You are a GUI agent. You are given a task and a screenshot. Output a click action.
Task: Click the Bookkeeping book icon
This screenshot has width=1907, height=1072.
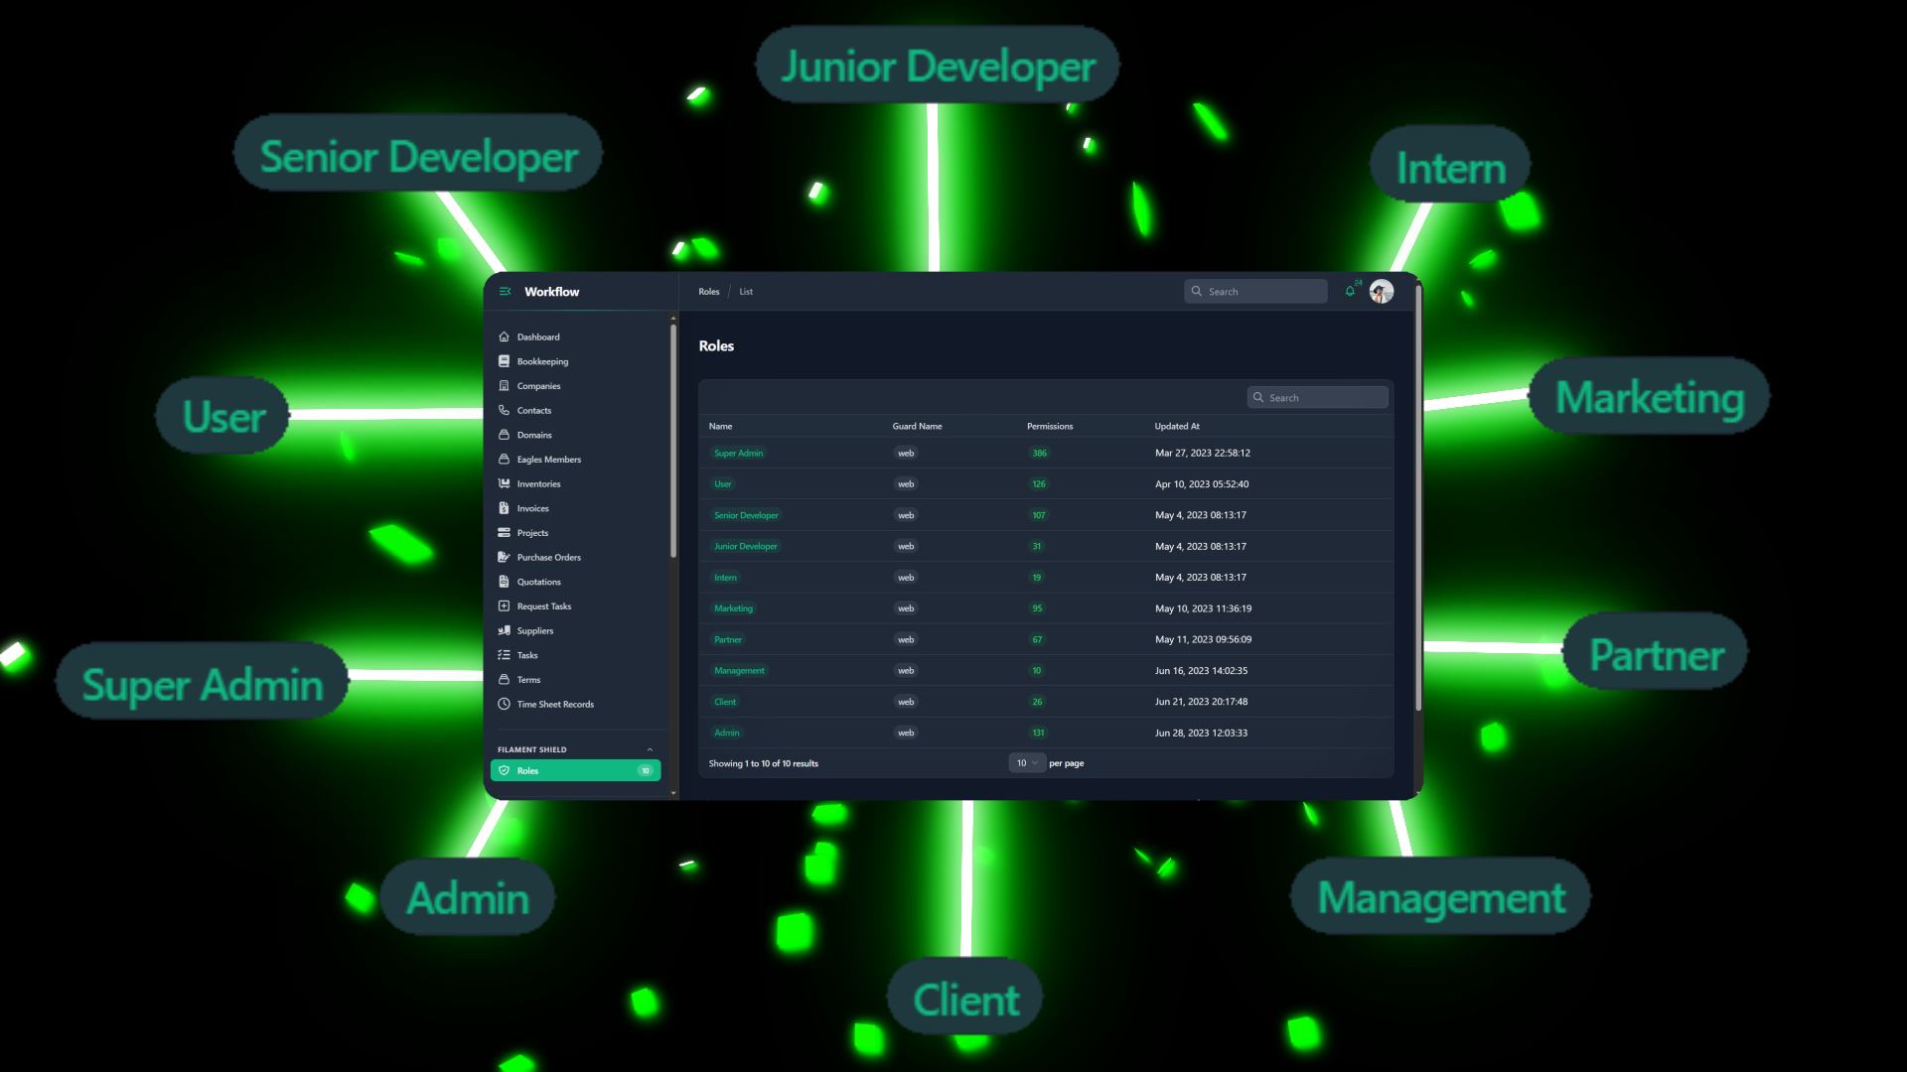[x=504, y=361]
